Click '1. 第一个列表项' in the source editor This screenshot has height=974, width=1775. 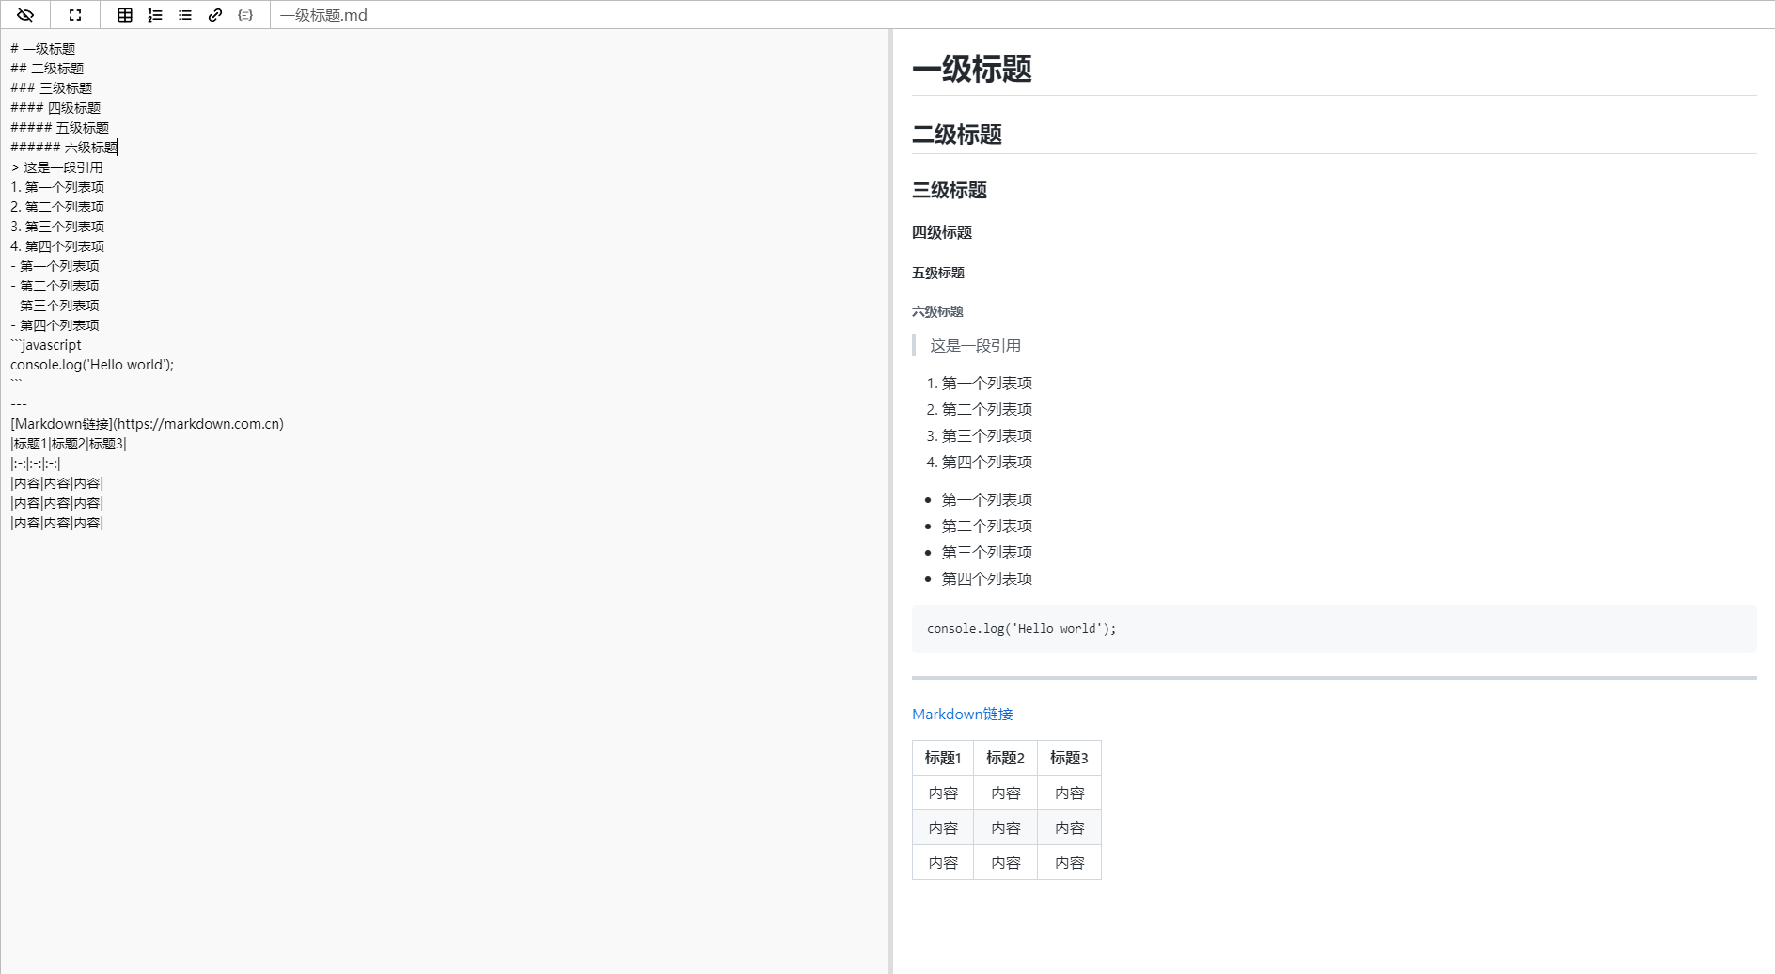tap(57, 187)
